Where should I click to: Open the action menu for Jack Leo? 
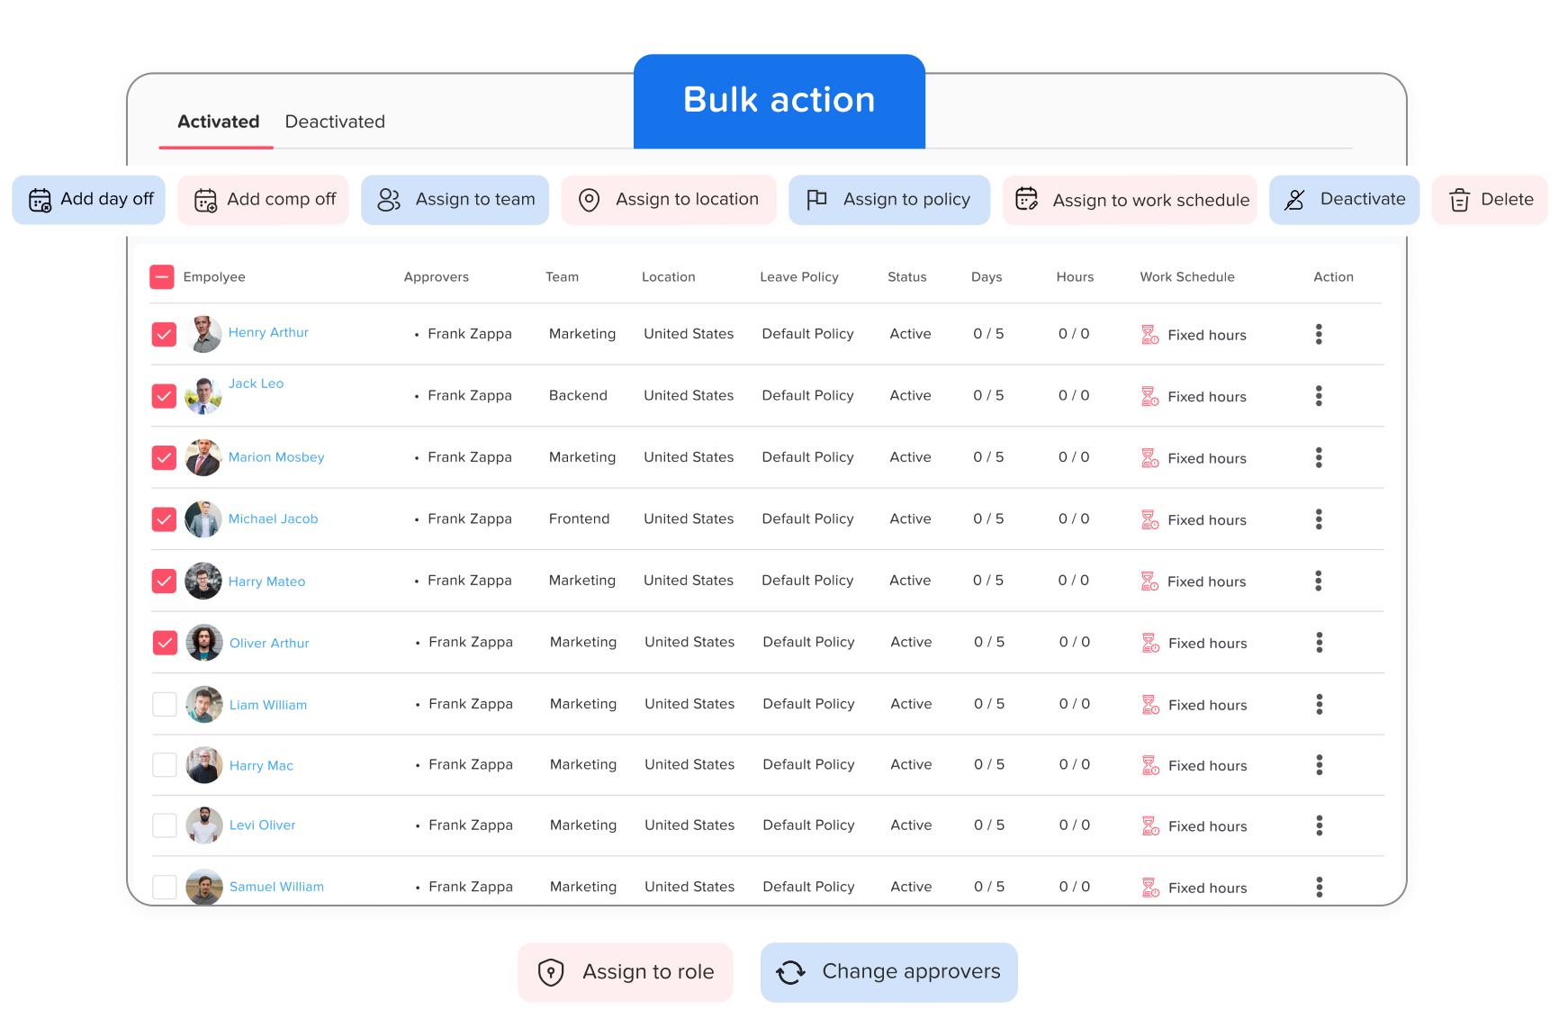coord(1319,396)
